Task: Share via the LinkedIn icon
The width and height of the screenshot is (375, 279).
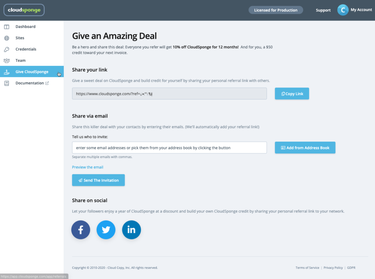Action: [131, 230]
